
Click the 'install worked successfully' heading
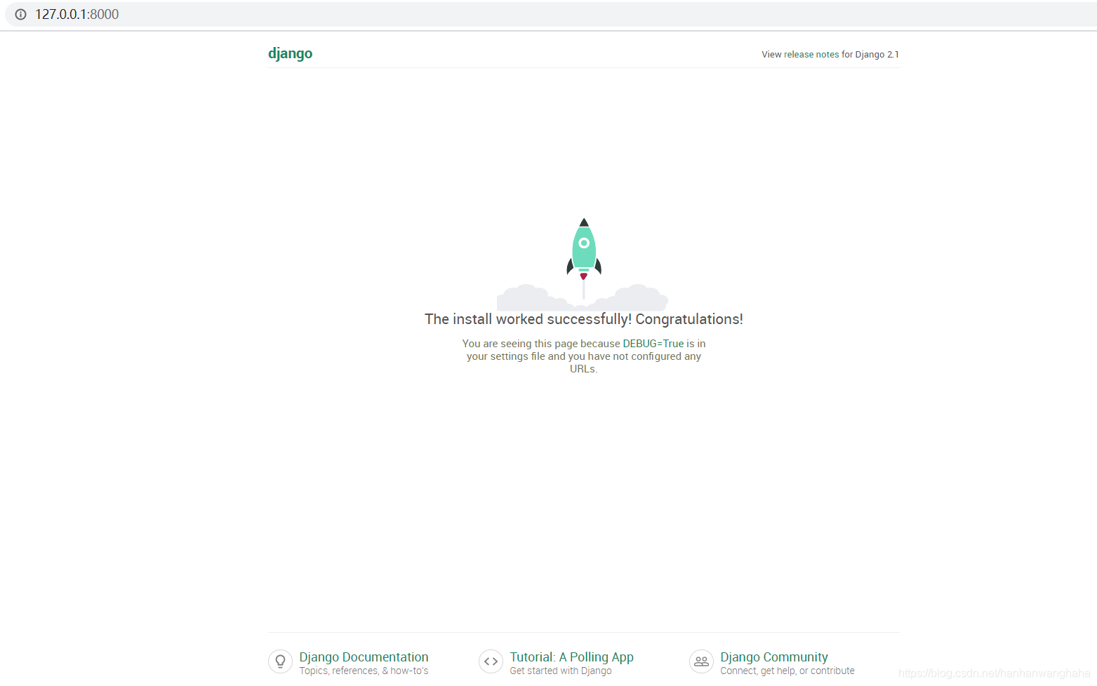click(x=584, y=319)
